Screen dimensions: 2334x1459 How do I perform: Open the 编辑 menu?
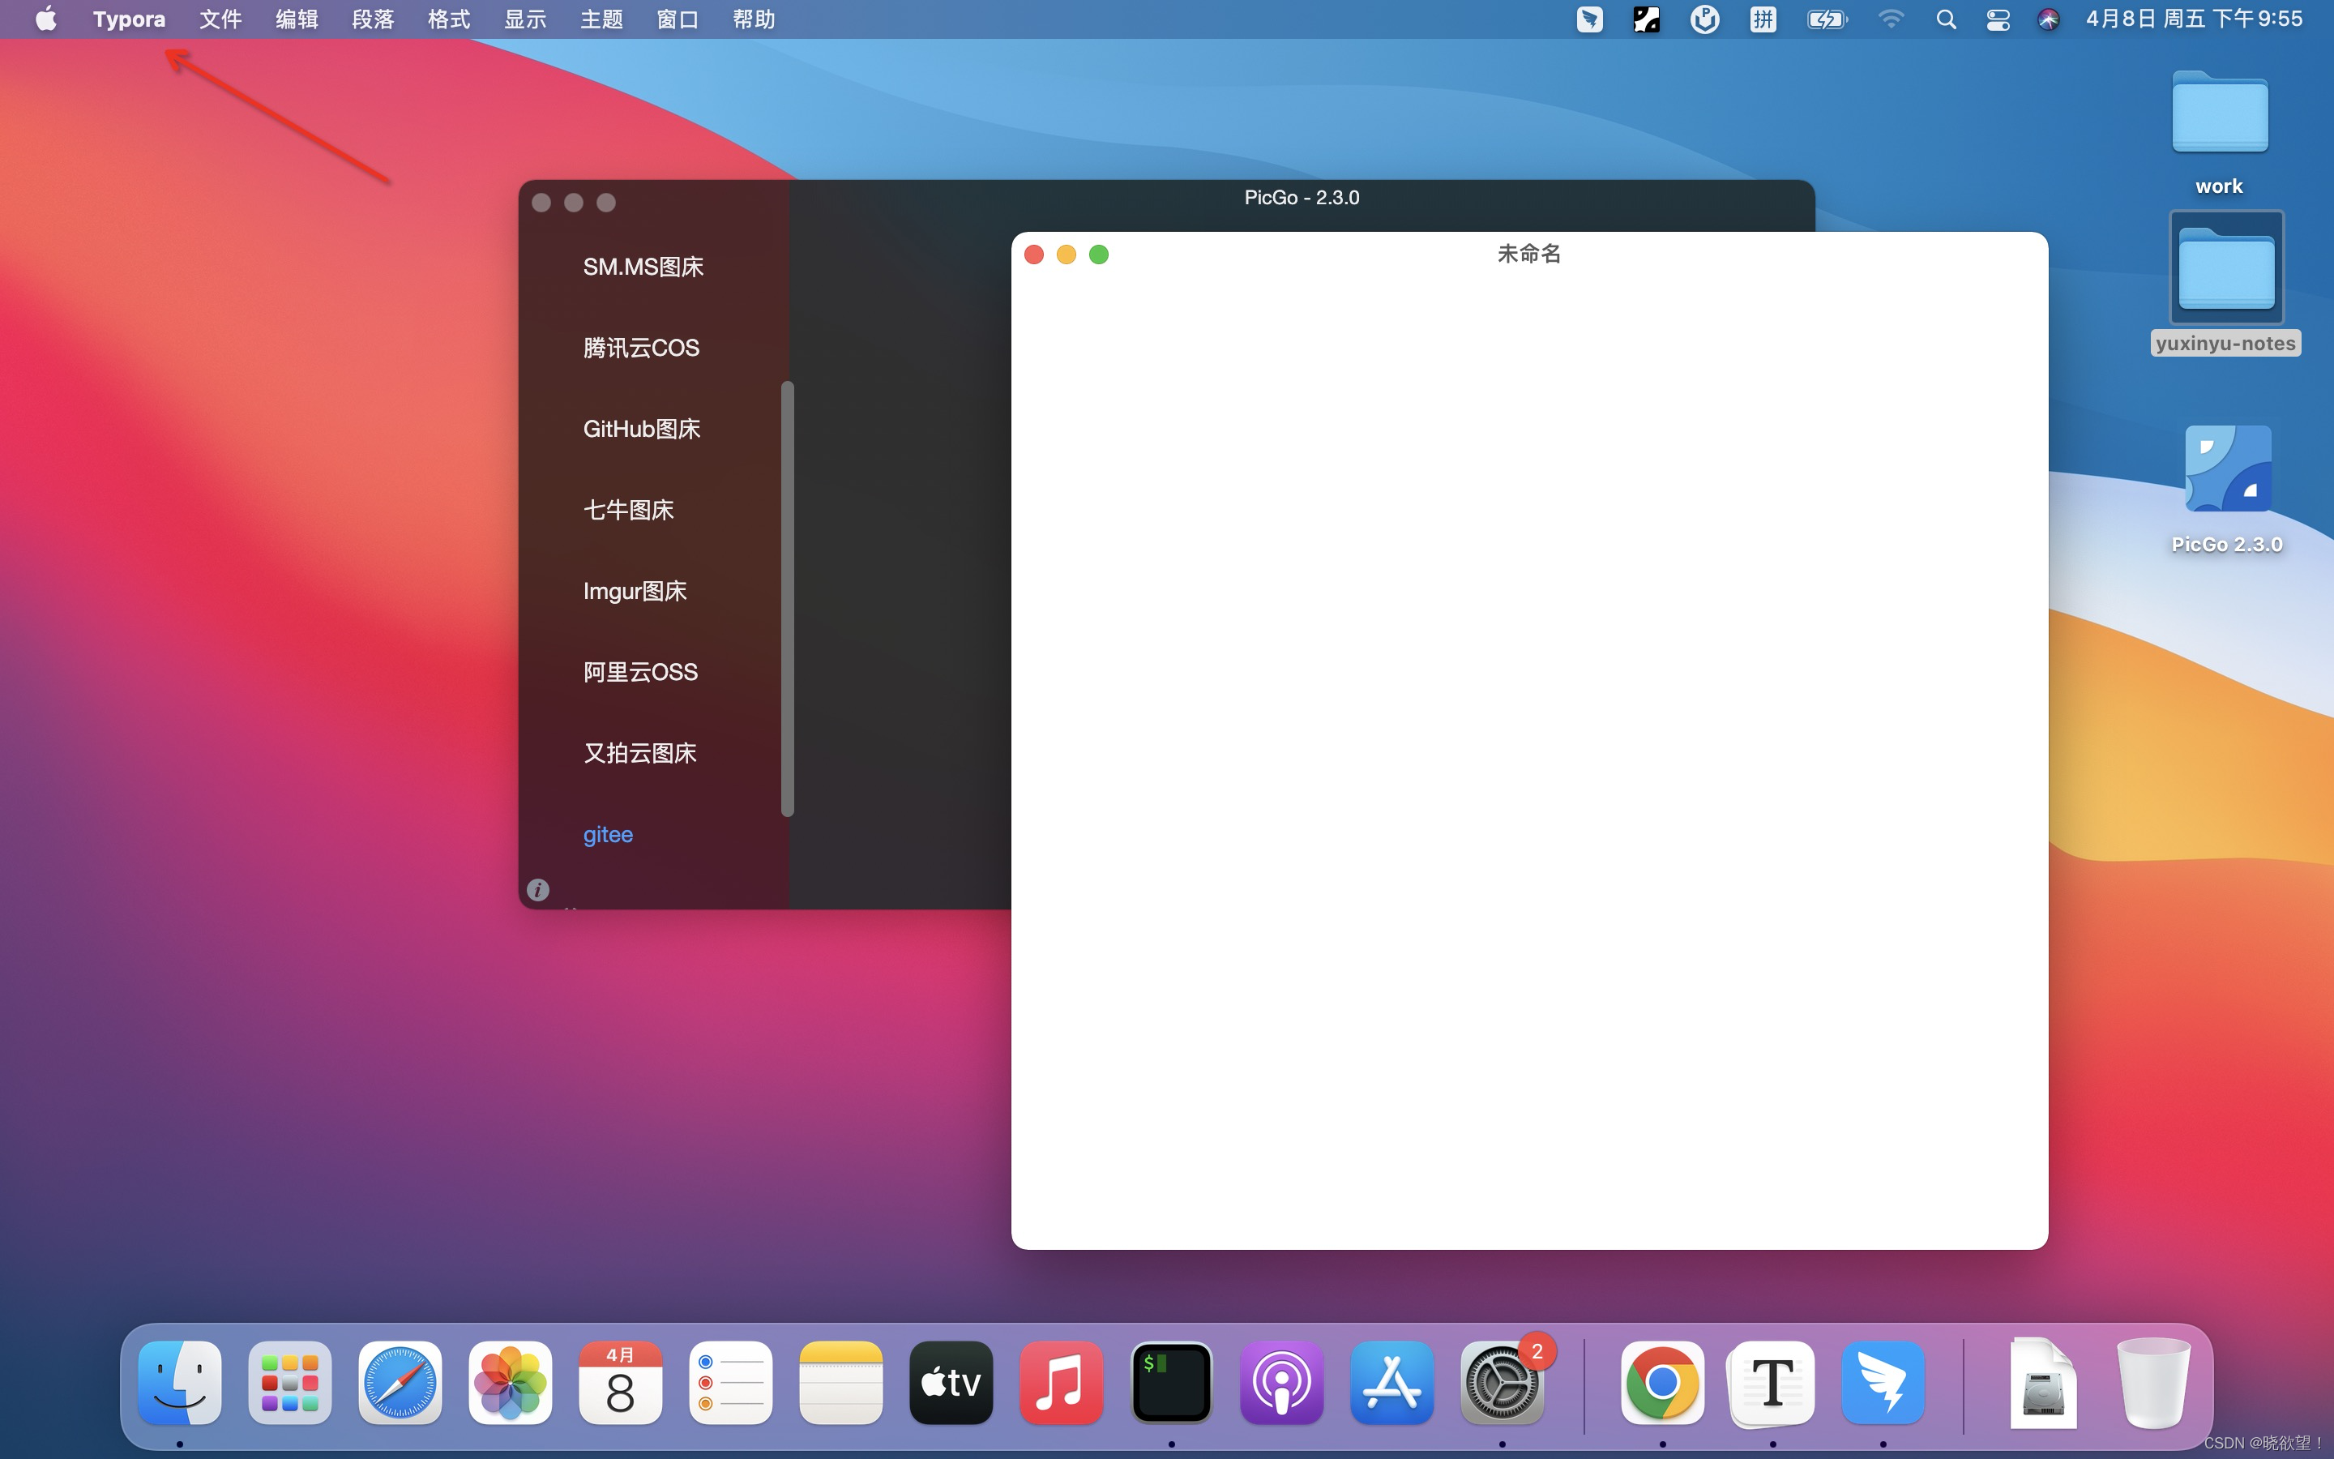296,19
